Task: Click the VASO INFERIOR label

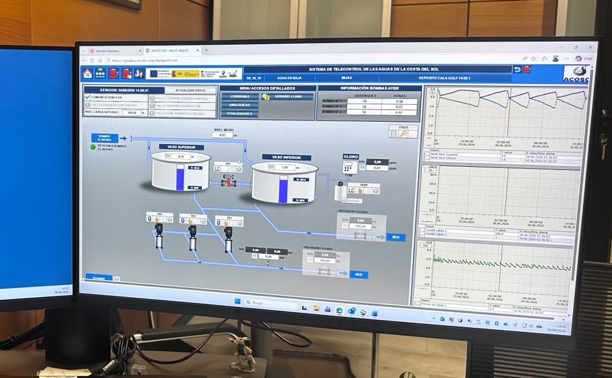Action: (286, 157)
